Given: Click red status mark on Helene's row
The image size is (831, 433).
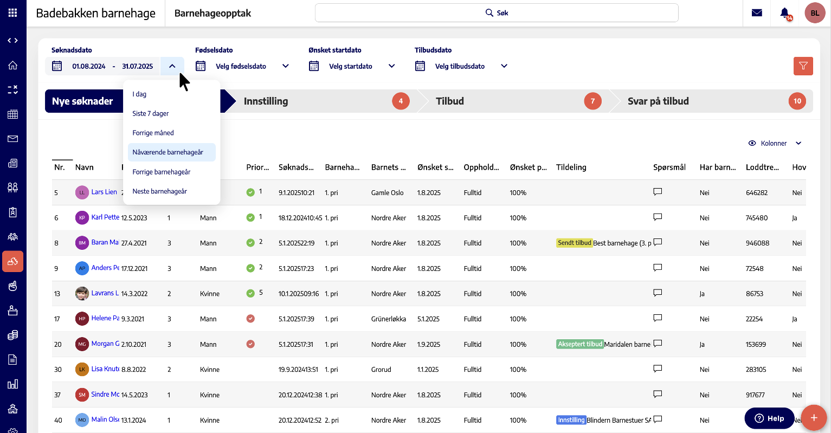Looking at the screenshot, I should (250, 319).
